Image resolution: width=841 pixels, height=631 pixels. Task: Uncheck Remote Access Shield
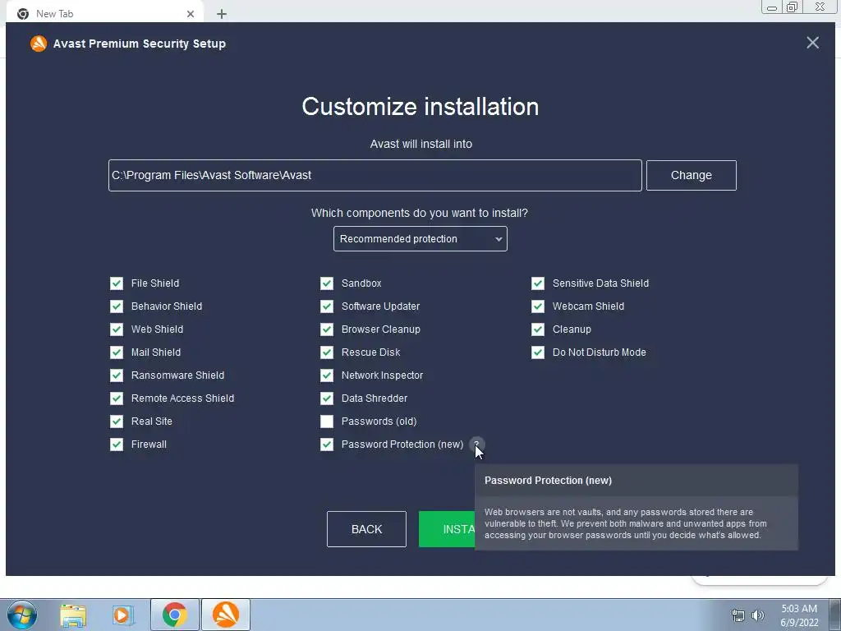tap(117, 398)
